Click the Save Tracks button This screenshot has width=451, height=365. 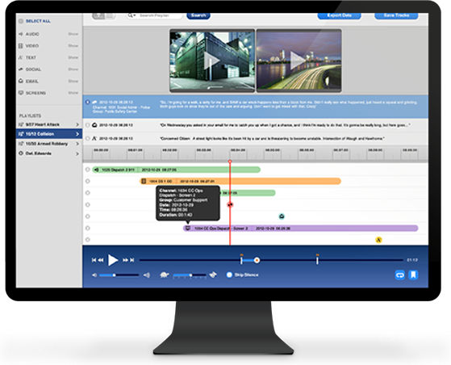(x=396, y=16)
